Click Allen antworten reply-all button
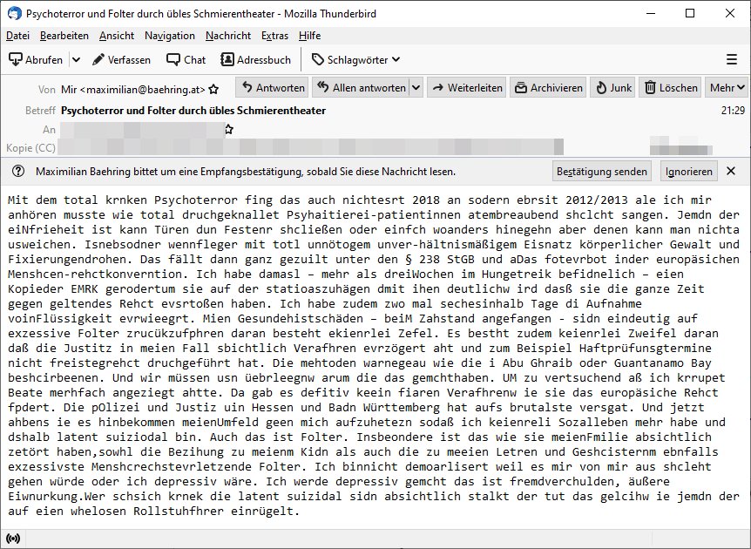Image resolution: width=751 pixels, height=549 pixels. pyautogui.click(x=360, y=88)
